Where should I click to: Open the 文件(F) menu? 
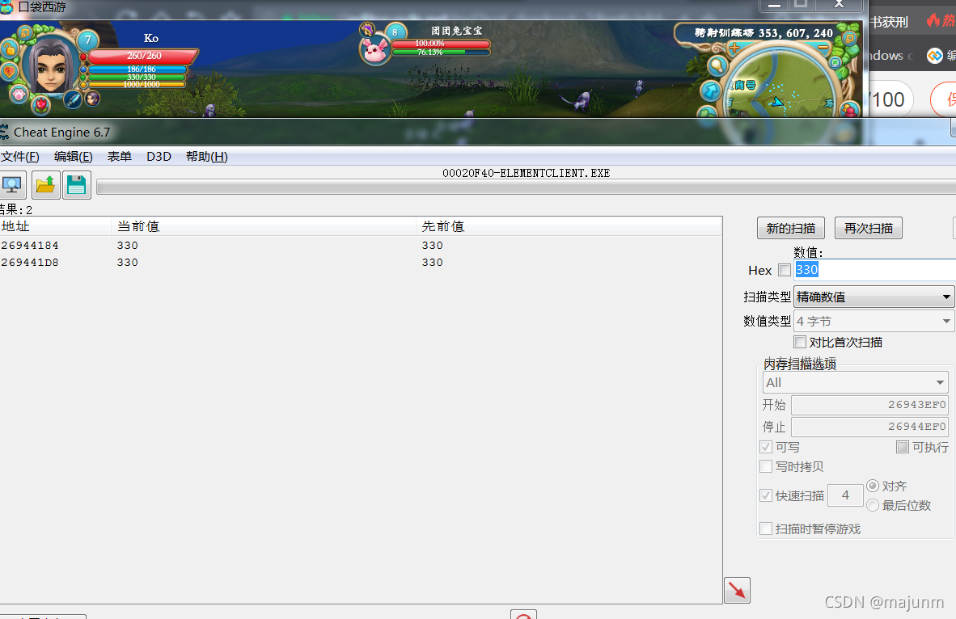[x=20, y=157]
